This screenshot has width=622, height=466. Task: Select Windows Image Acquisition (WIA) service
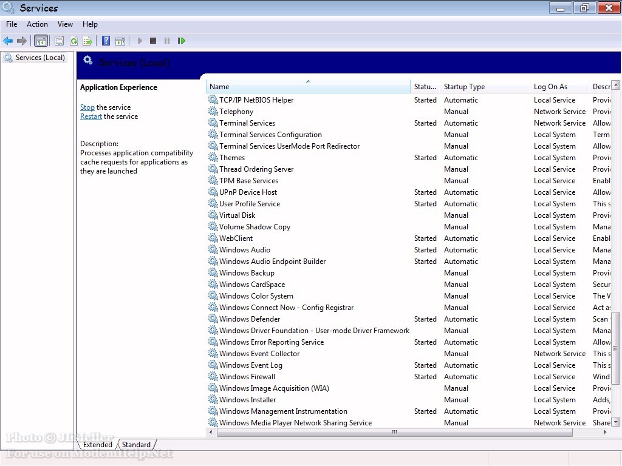click(409, 388)
